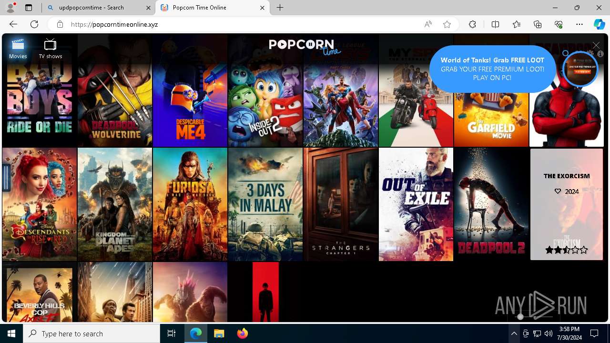
Task: Close the updpopcorntime Search tab
Action: click(149, 8)
